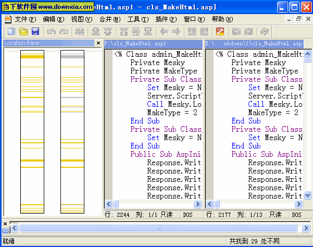Click the right pane's vertical scroll-up arrow
Image resolution: width=313 pixels, height=247 pixels.
tap(308, 54)
